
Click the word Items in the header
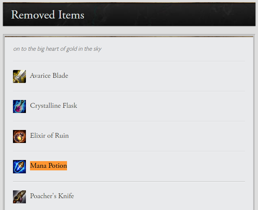coord(71,15)
